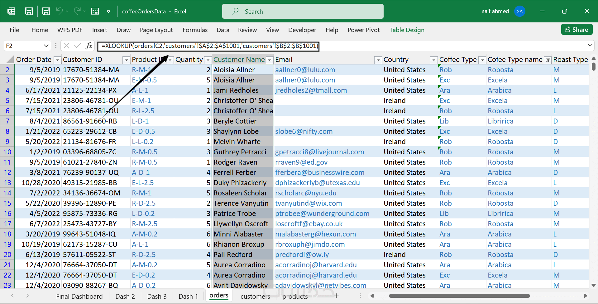598x304 pixels.
Task: Open Customer ID filter dropdown
Action: [x=126, y=60]
